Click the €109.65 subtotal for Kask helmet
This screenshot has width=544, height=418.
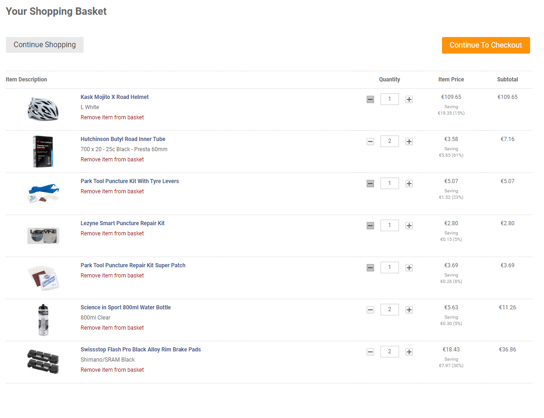(x=507, y=97)
